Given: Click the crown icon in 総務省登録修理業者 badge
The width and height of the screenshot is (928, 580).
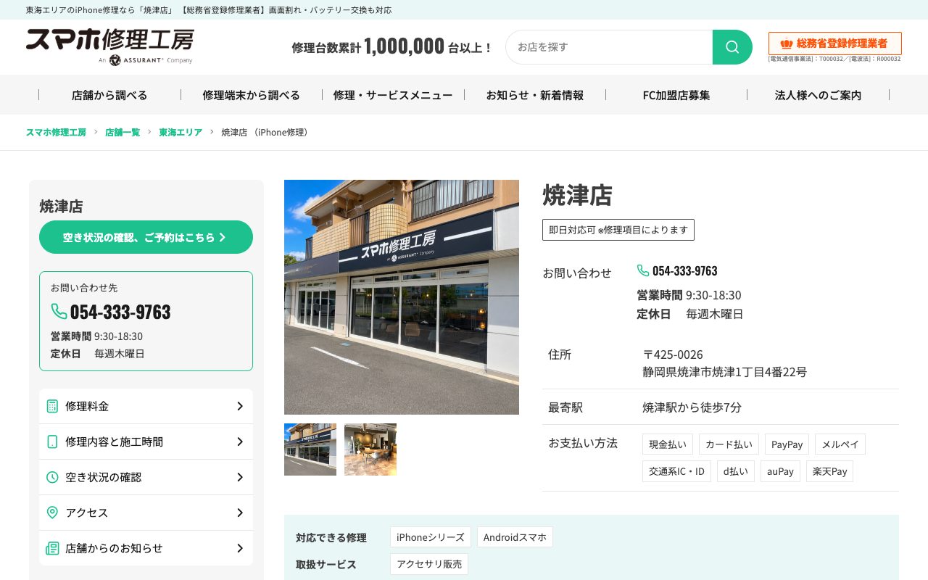Looking at the screenshot, I should (787, 43).
